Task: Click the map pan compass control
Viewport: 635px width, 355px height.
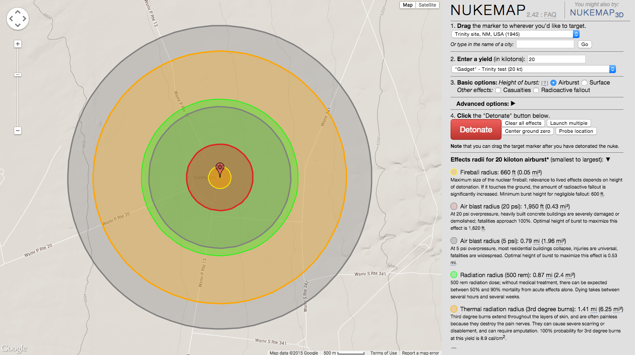Action: coord(17,19)
